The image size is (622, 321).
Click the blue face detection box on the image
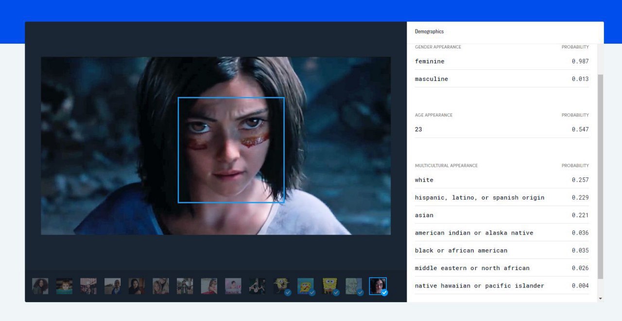click(231, 150)
